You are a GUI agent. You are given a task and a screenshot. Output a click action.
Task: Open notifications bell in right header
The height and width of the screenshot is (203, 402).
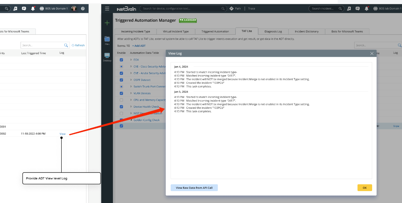tap(367, 9)
